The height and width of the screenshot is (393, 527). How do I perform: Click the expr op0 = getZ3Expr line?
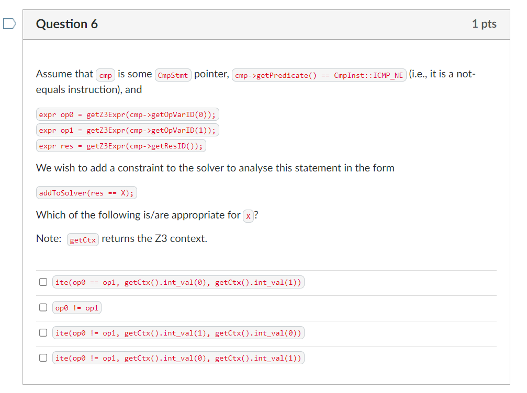point(127,114)
